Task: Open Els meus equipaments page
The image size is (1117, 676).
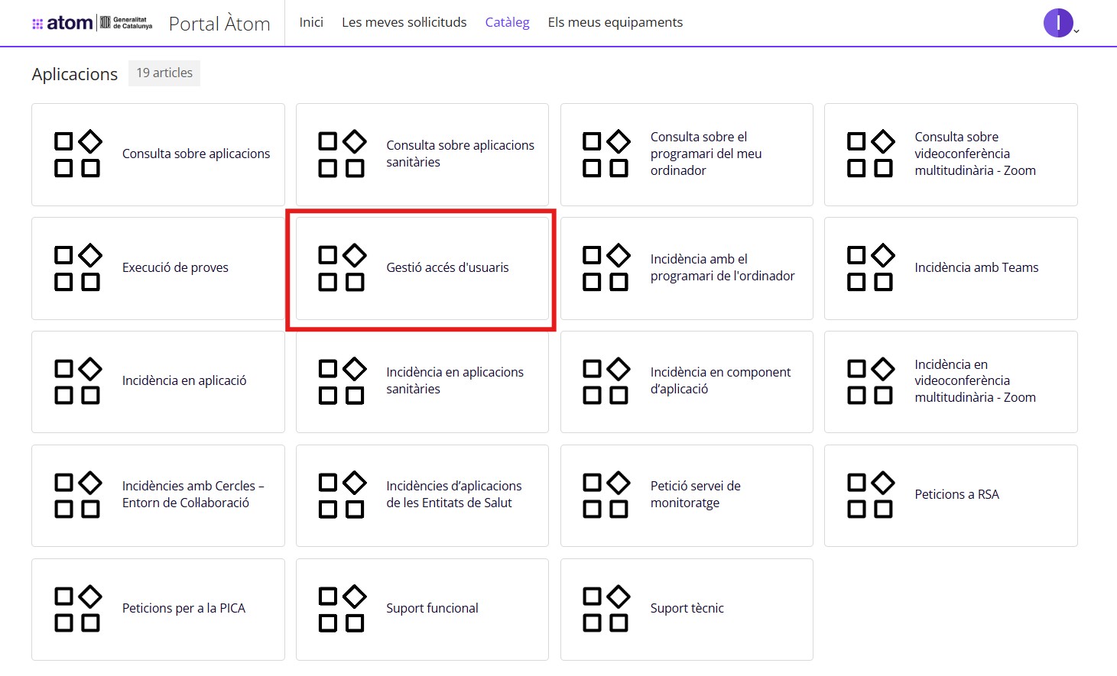Action: click(615, 22)
